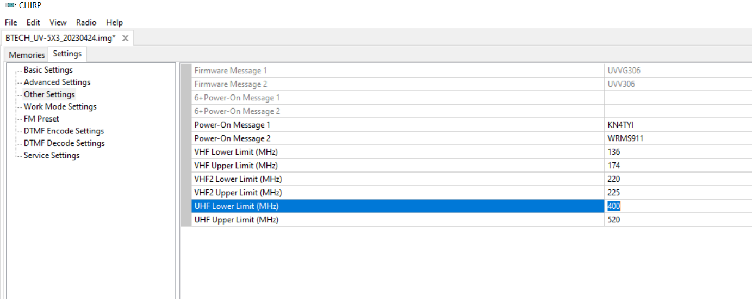Select Basic Settings in the tree
The width and height of the screenshot is (752, 299).
click(x=48, y=70)
